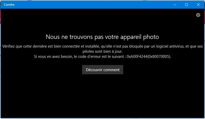Click the empty blue title bar area
205x119 pixels.
pyautogui.click(x=92, y=5)
